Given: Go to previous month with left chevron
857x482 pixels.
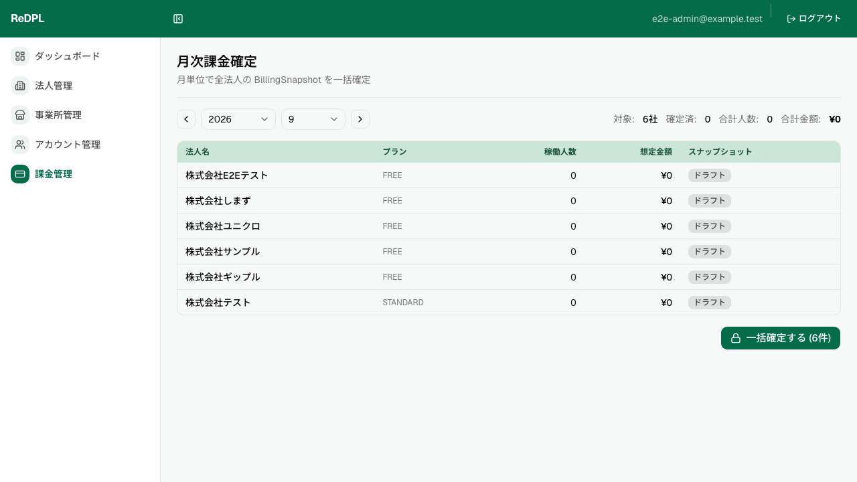Looking at the screenshot, I should (x=186, y=119).
